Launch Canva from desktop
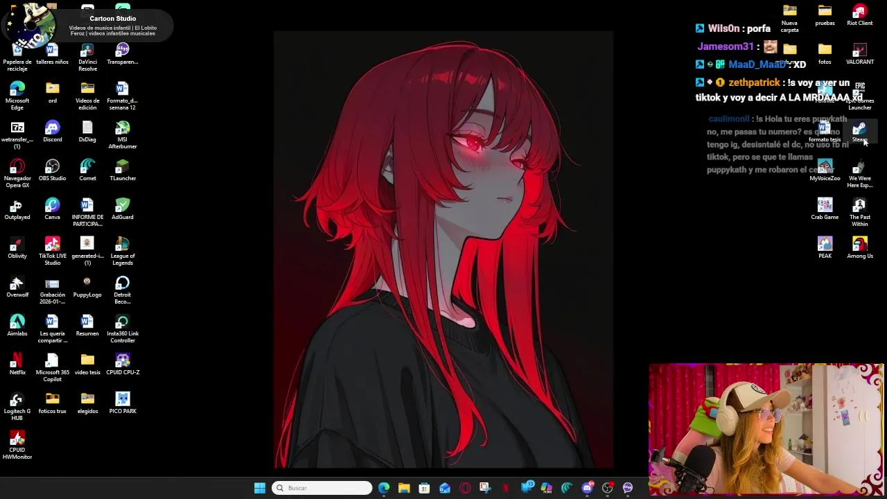 [x=52, y=209]
